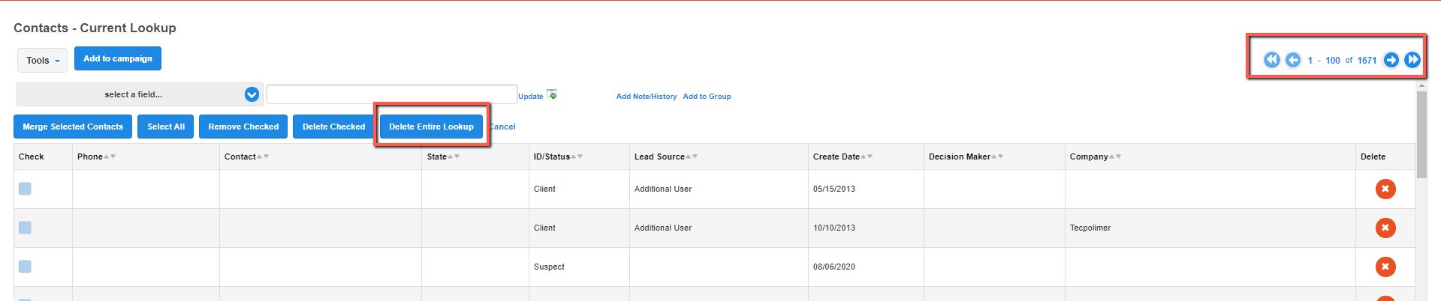The image size is (1441, 301).
Task: Jump to last page of results
Action: click(x=1412, y=60)
